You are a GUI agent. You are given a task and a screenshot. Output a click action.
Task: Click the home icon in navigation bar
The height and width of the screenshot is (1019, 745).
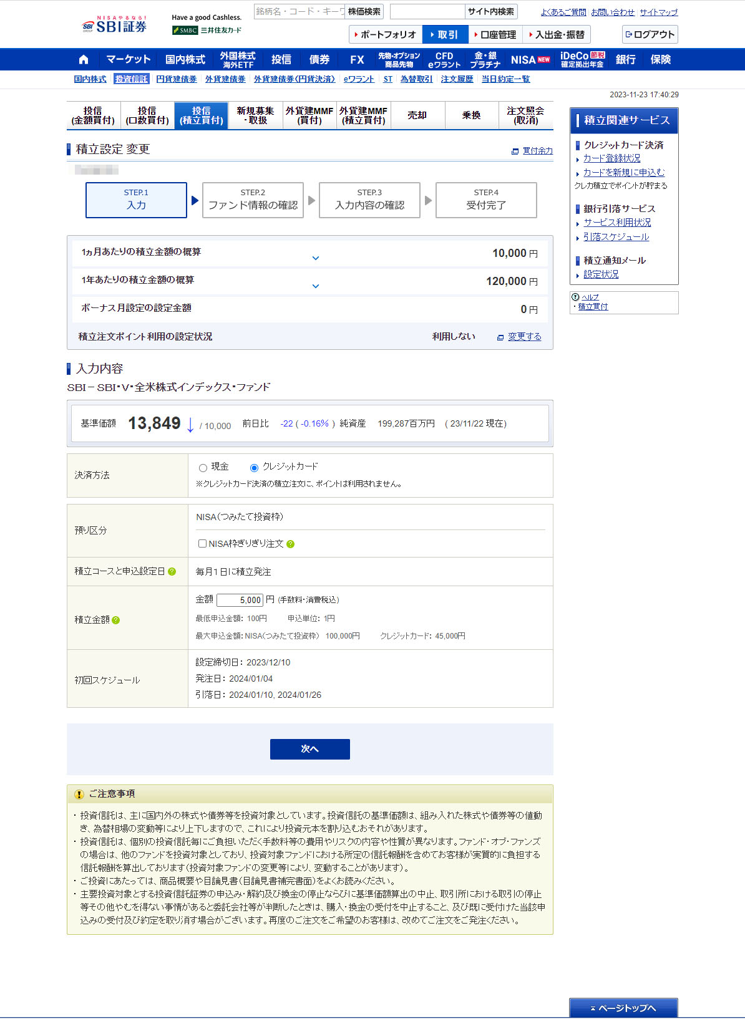pos(84,60)
